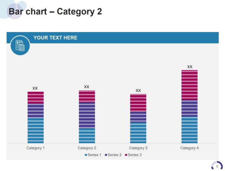Viewport: 225px width, 171px height.
Task: Select the Series 1 legend color swatch
Action: pyautogui.click(x=86, y=155)
